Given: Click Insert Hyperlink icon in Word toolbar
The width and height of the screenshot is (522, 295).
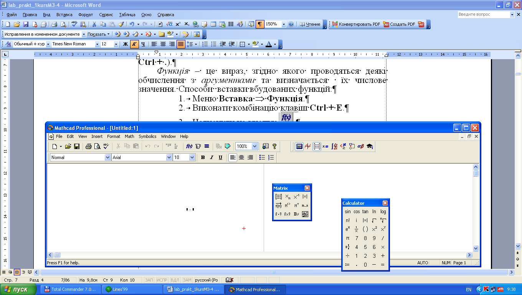Looking at the screenshot, I should pyautogui.click(x=196, y=24).
